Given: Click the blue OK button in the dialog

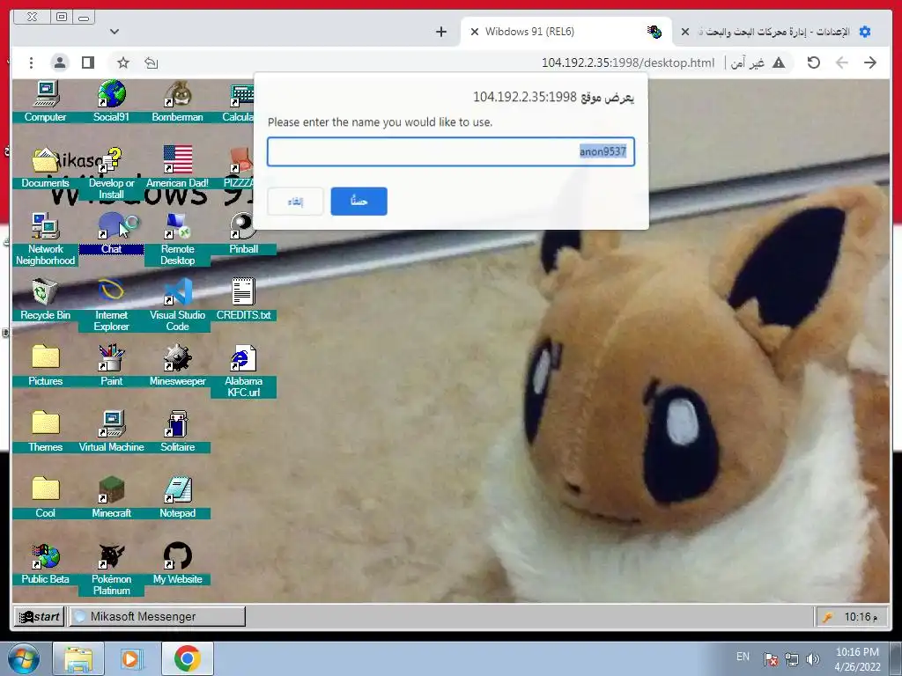Looking at the screenshot, I should tap(359, 202).
